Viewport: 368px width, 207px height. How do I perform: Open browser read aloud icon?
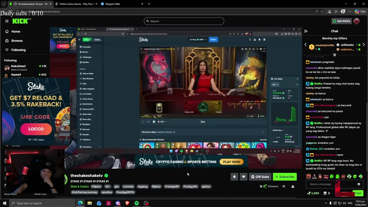[317, 11]
